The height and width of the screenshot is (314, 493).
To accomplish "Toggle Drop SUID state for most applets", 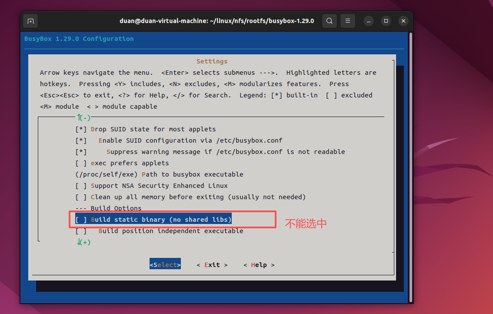I will click(146, 129).
